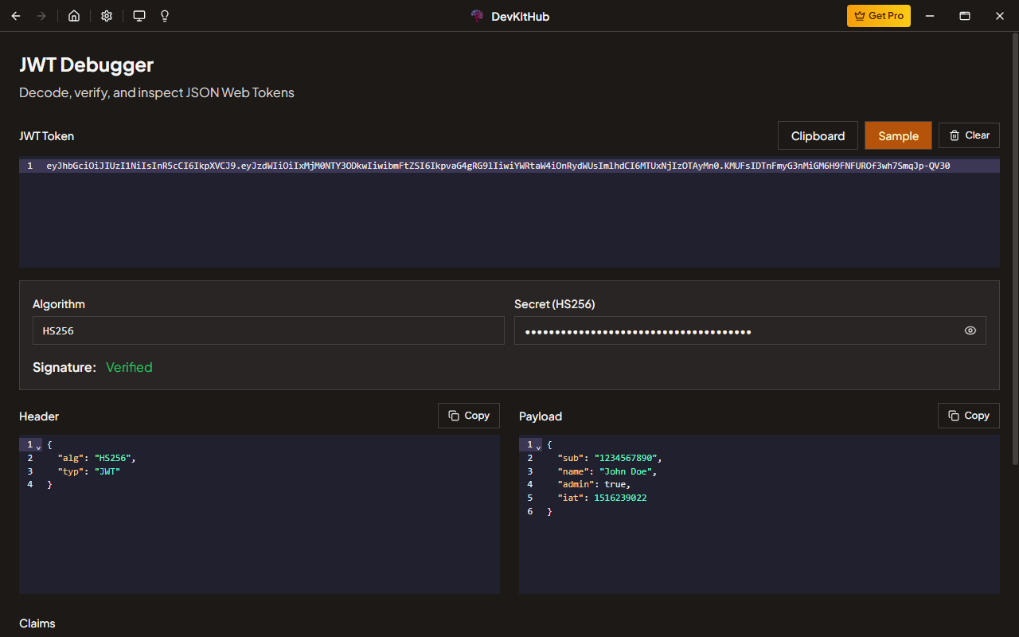Click the "typ": "JWT" header line
Image resolution: width=1019 pixels, height=637 pixels.
tap(89, 471)
